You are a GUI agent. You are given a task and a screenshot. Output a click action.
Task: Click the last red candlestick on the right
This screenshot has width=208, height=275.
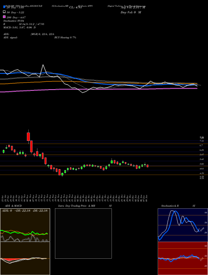[x=147, y=166]
